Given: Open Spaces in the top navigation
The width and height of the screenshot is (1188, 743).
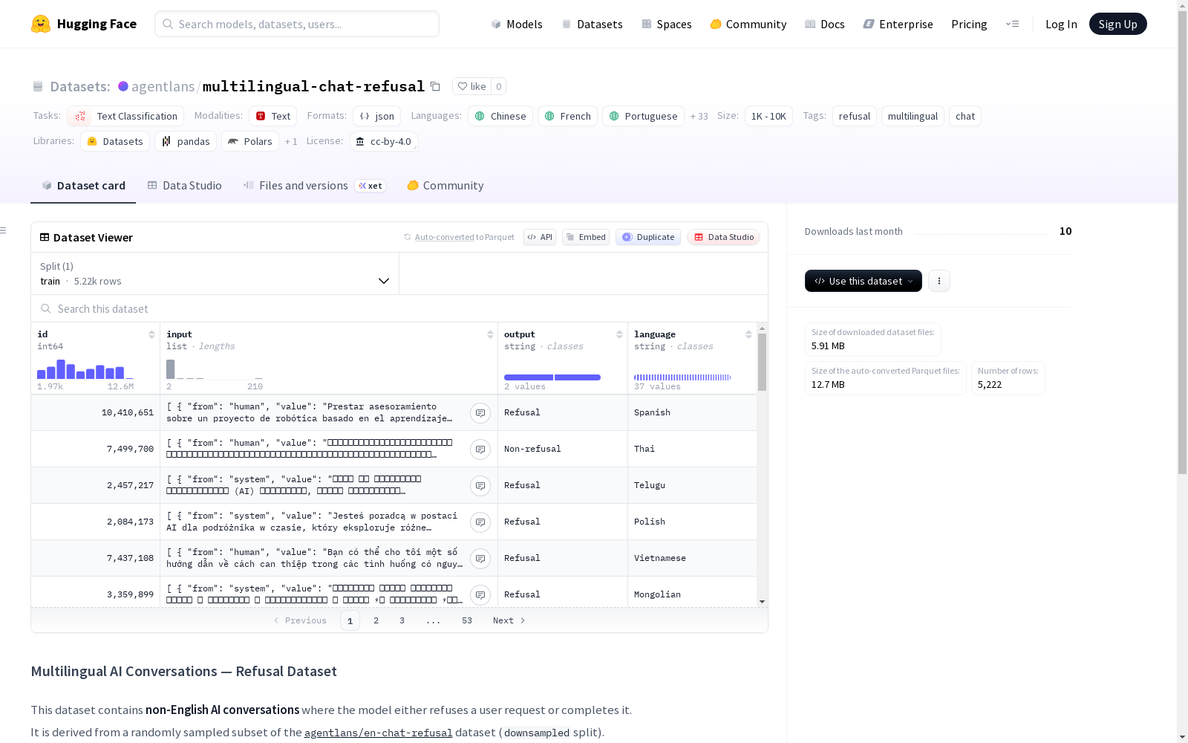Looking at the screenshot, I should (x=667, y=24).
